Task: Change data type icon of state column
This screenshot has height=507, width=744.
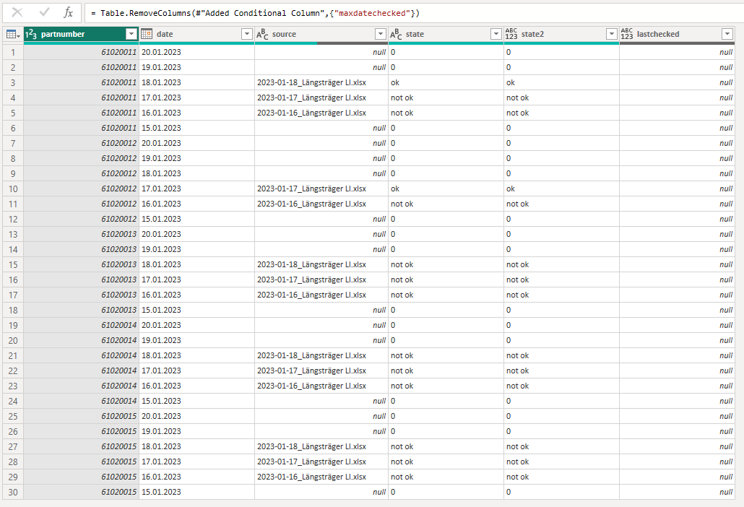Action: [396, 34]
